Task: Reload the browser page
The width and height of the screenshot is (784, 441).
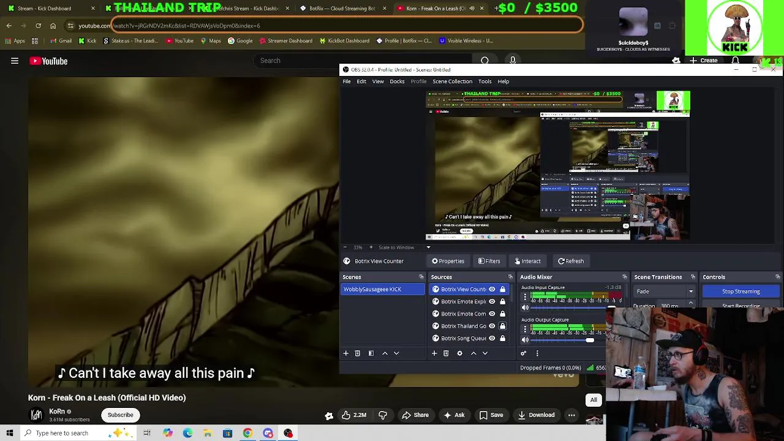Action: 38,26
